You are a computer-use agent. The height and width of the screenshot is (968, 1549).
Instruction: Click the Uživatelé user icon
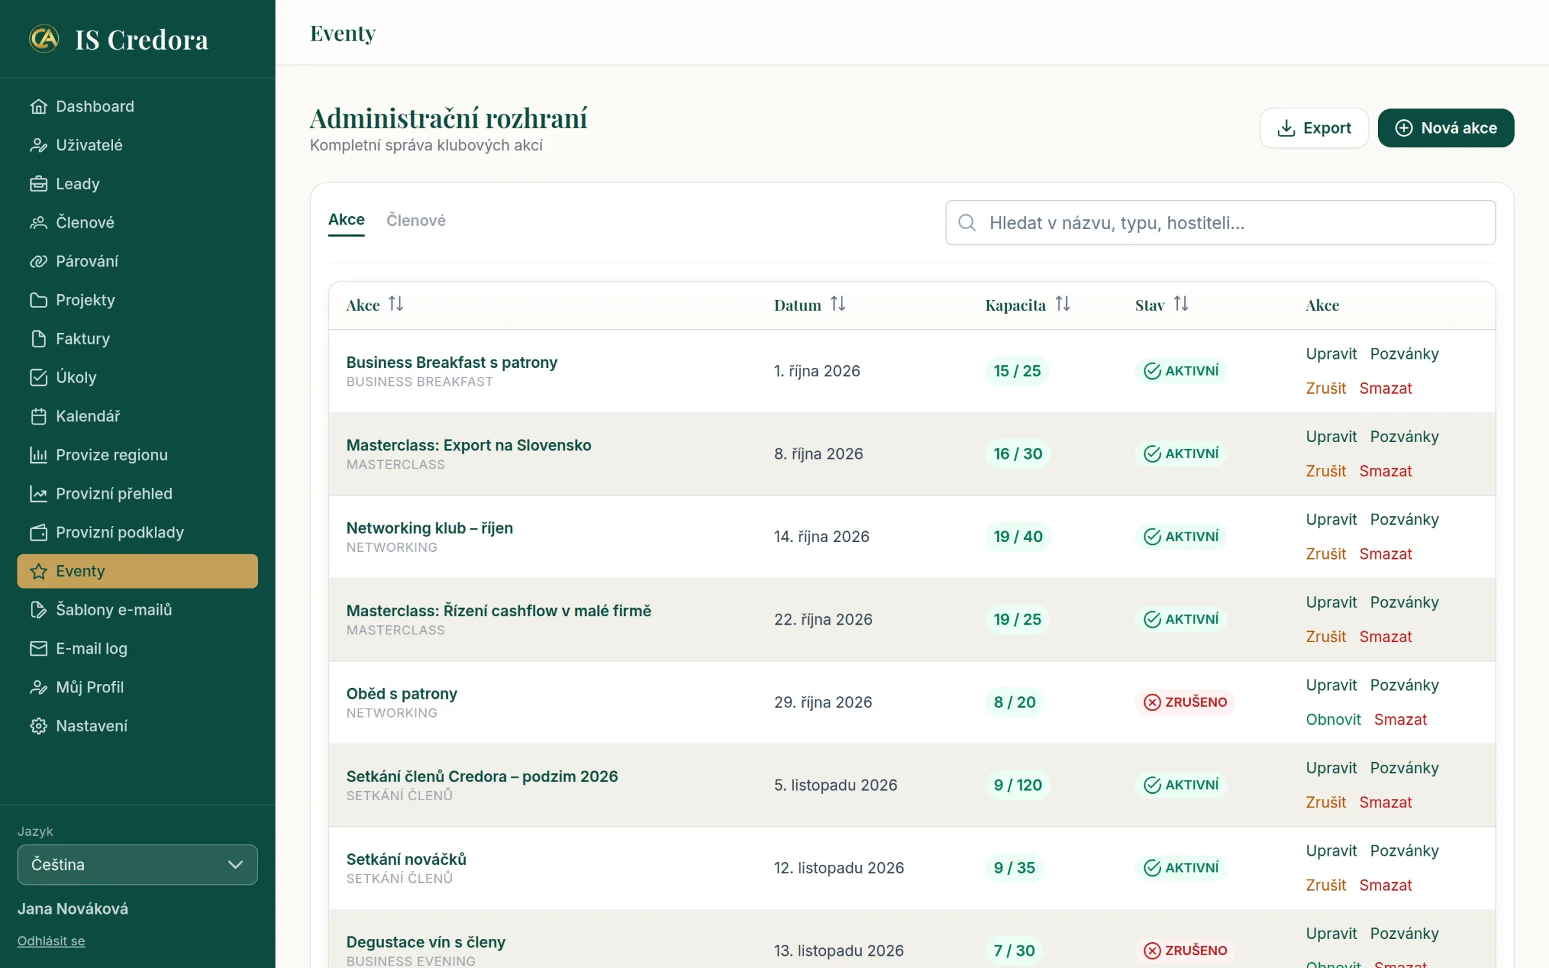[39, 145]
